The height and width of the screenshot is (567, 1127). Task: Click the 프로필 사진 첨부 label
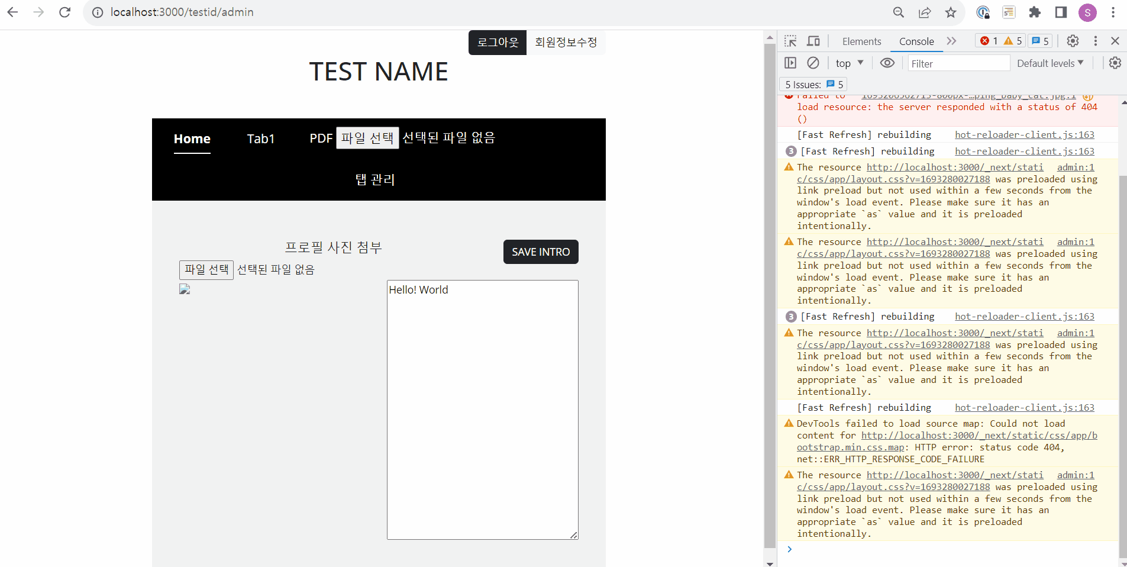[334, 247]
